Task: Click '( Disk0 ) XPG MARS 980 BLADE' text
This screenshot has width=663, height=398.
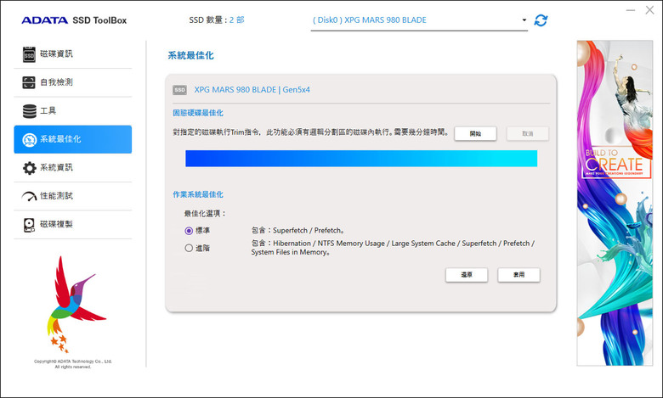Action: point(370,20)
